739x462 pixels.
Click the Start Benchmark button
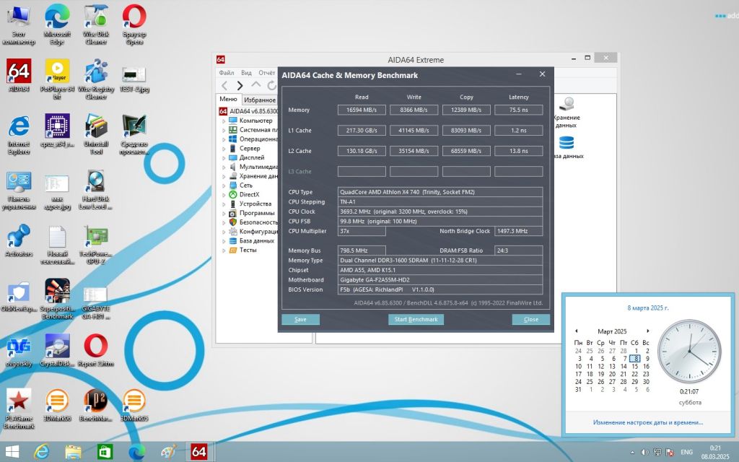(416, 319)
